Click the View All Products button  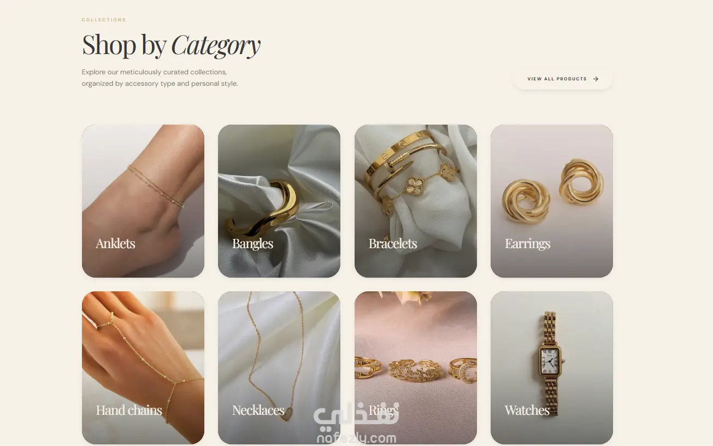coord(563,79)
